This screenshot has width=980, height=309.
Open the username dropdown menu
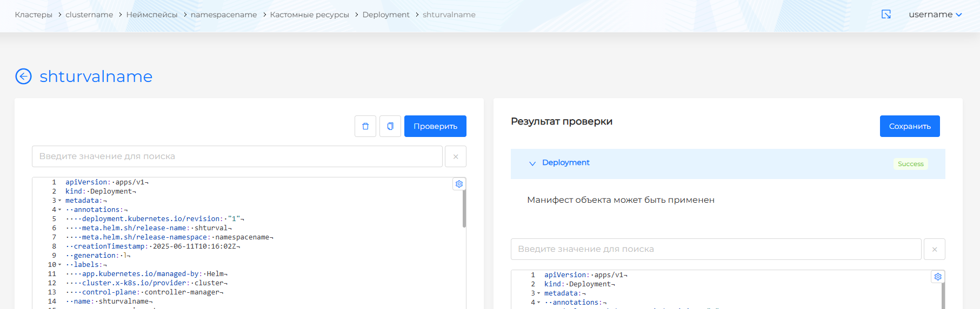click(935, 15)
